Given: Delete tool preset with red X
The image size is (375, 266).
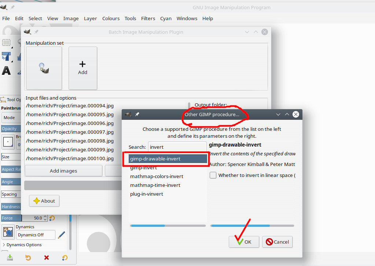Looking at the screenshot, I should pyautogui.click(x=47, y=258).
